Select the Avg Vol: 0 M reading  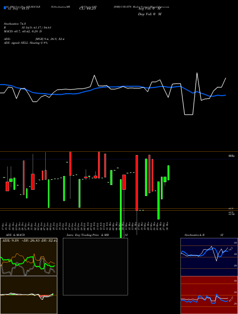[149, 9]
